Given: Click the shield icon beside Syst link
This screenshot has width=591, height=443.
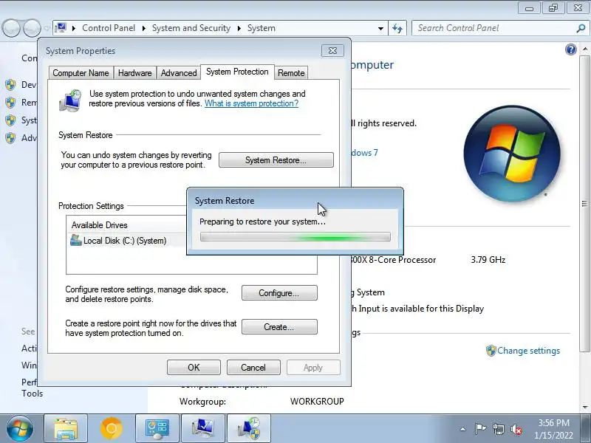Looking at the screenshot, I should point(11,120).
